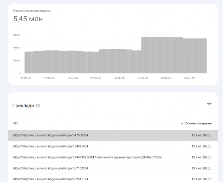
Task: Select the 5,45 млн total value
Action: 28,19
